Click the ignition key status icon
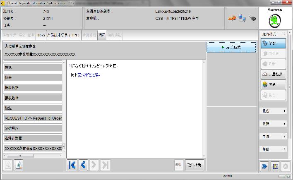The image size is (293, 180). (252, 18)
